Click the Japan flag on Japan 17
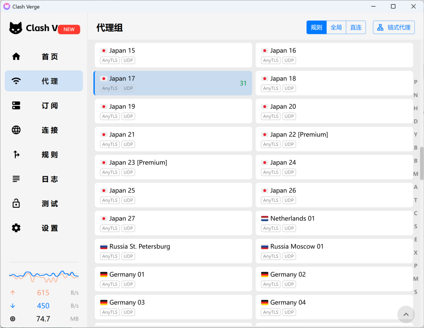The height and width of the screenshot is (328, 424). pos(104,78)
